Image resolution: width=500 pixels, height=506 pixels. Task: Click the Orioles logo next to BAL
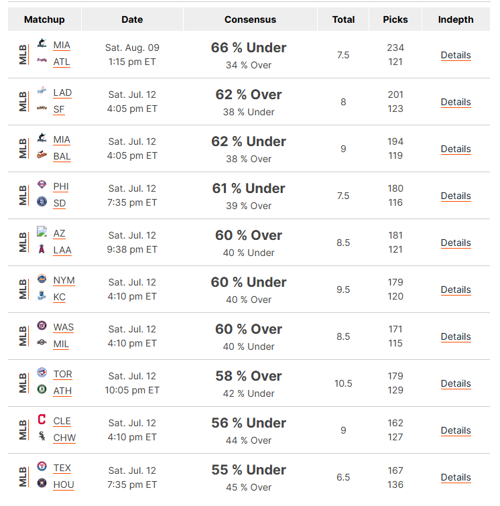click(42, 155)
